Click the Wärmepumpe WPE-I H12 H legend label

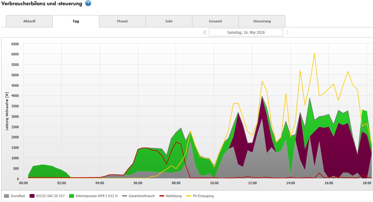coord(96,196)
